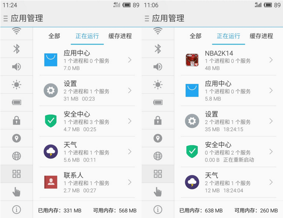Open hamburger menu beside 应用管理 at 11:24

tap(5, 18)
